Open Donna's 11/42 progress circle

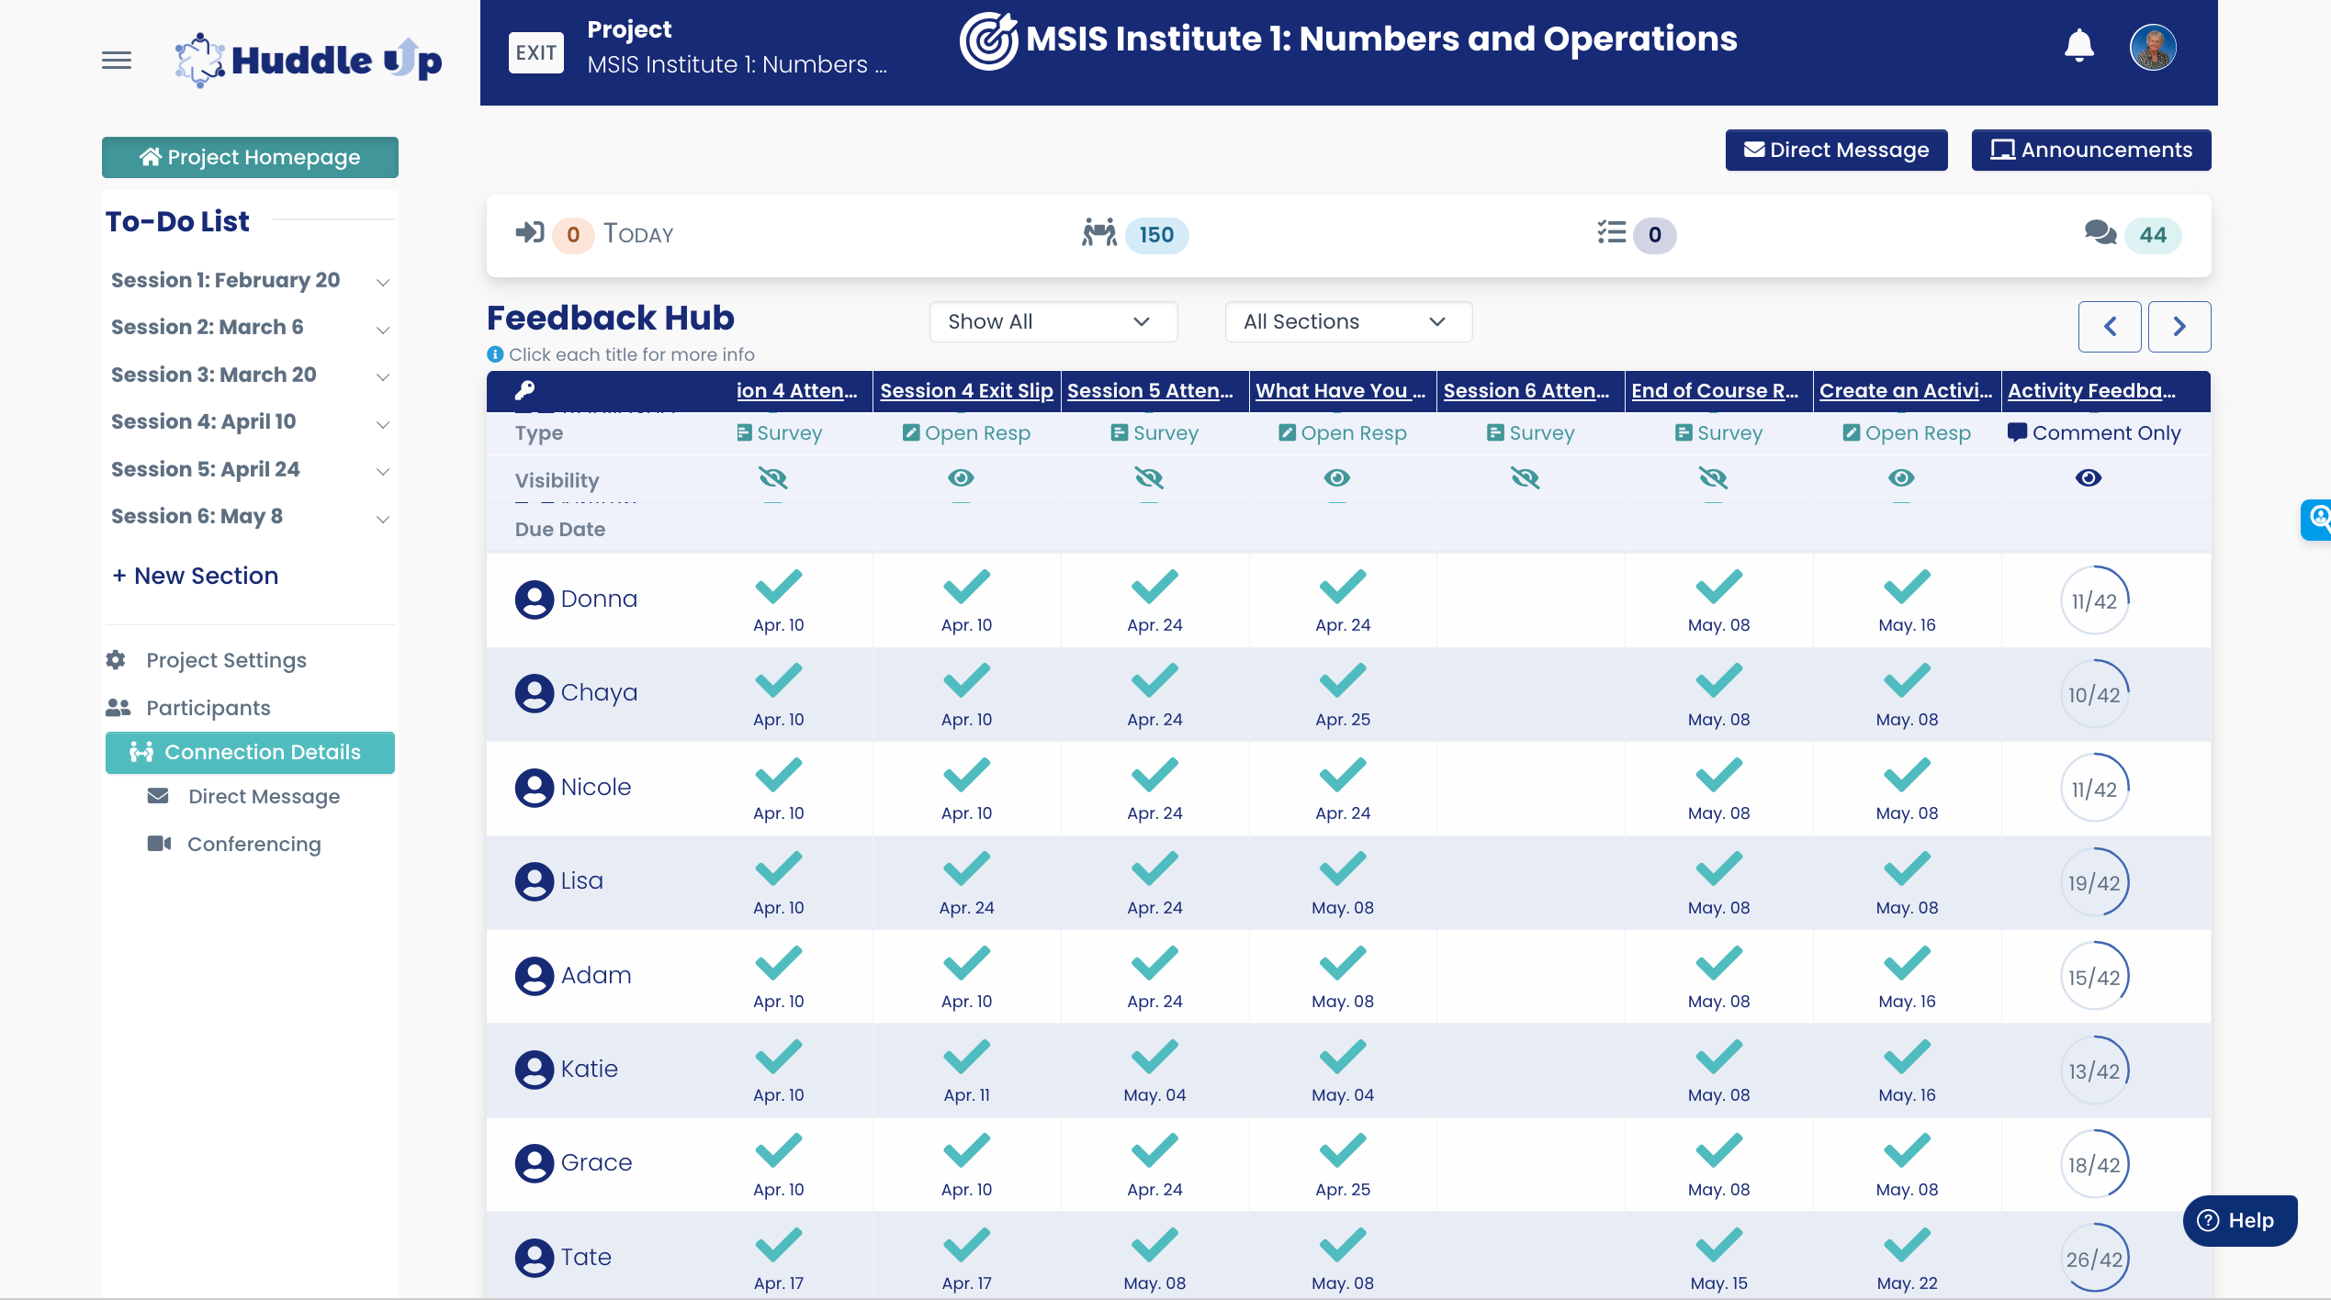click(x=2094, y=600)
